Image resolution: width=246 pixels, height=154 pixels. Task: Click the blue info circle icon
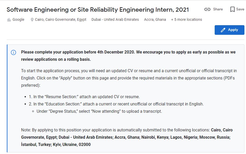(13, 52)
